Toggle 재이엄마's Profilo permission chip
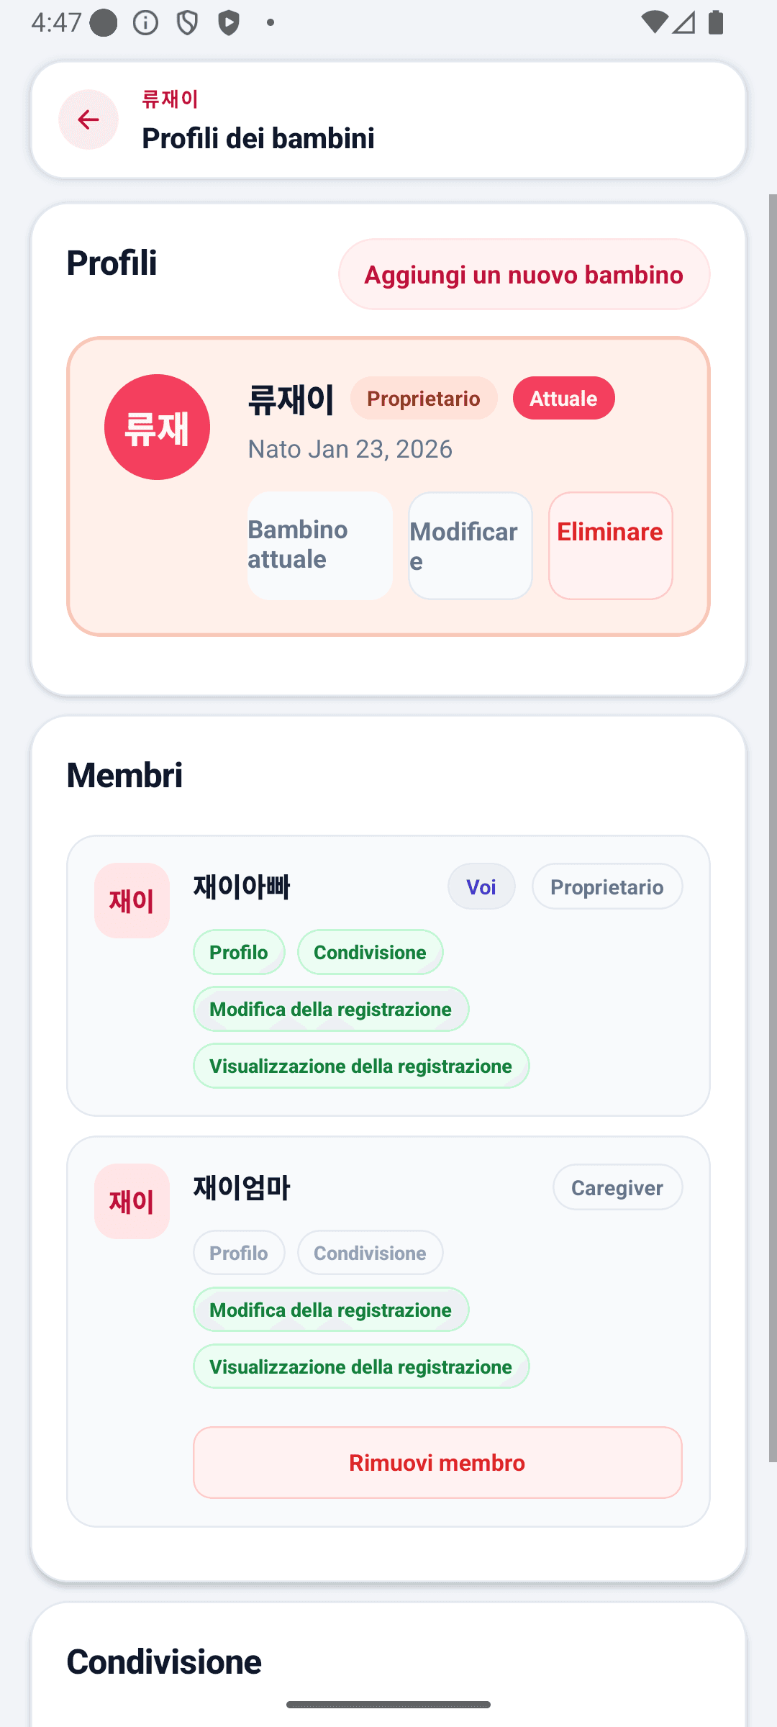The height and width of the screenshot is (1727, 777). point(239,1253)
